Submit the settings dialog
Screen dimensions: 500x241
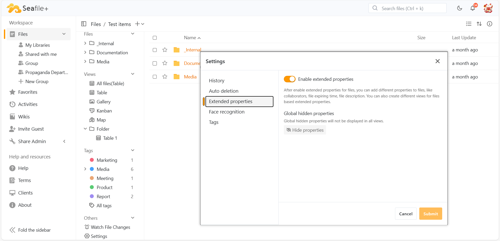[x=430, y=214]
